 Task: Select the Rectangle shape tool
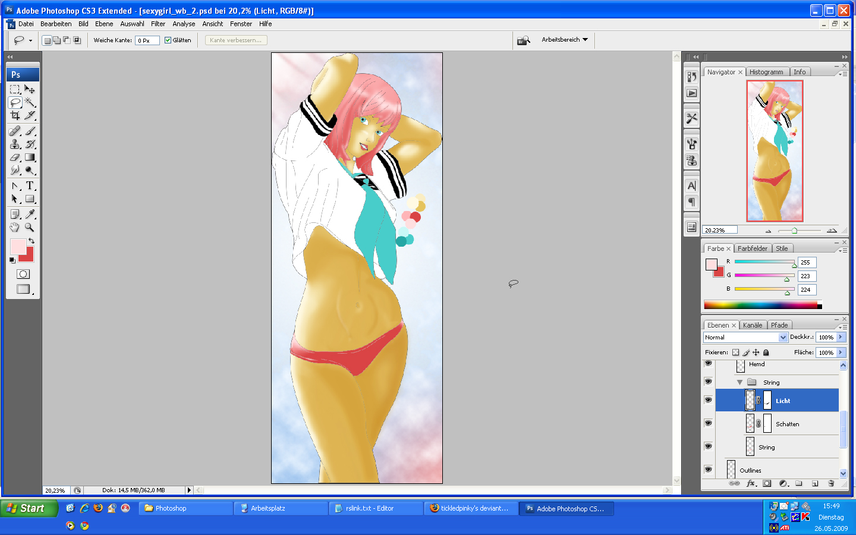click(x=30, y=199)
